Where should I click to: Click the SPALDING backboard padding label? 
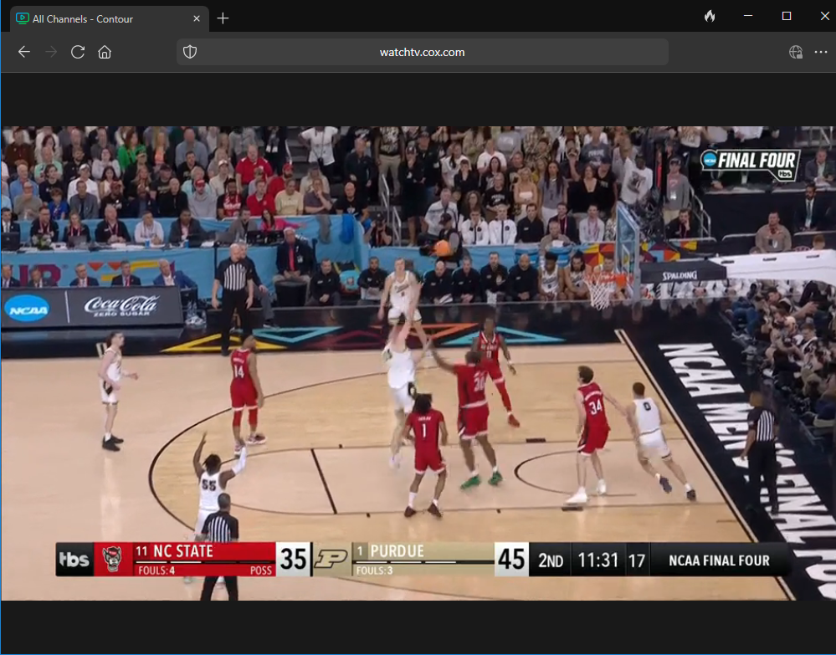coord(679,275)
